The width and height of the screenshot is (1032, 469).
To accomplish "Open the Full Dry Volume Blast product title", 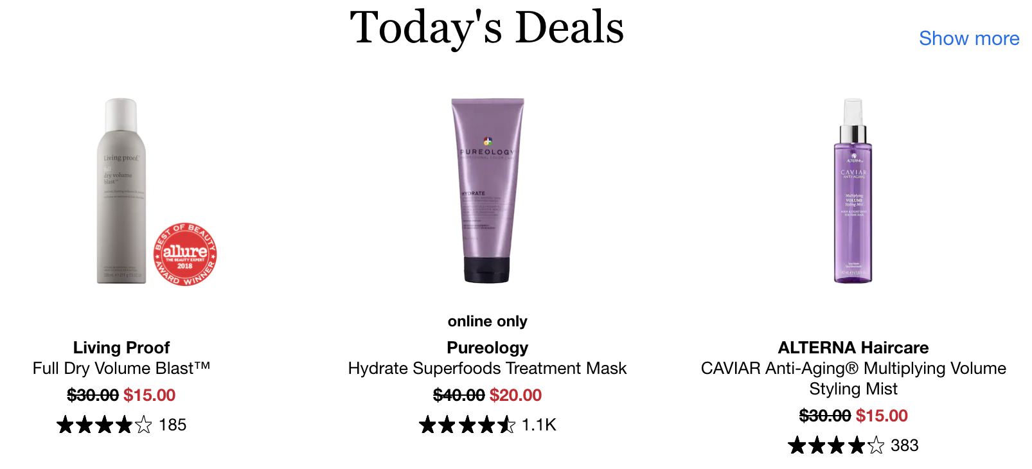I will point(121,368).
